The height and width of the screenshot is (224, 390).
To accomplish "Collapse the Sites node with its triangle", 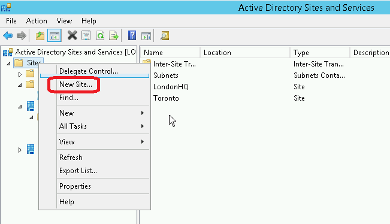I will [8, 63].
